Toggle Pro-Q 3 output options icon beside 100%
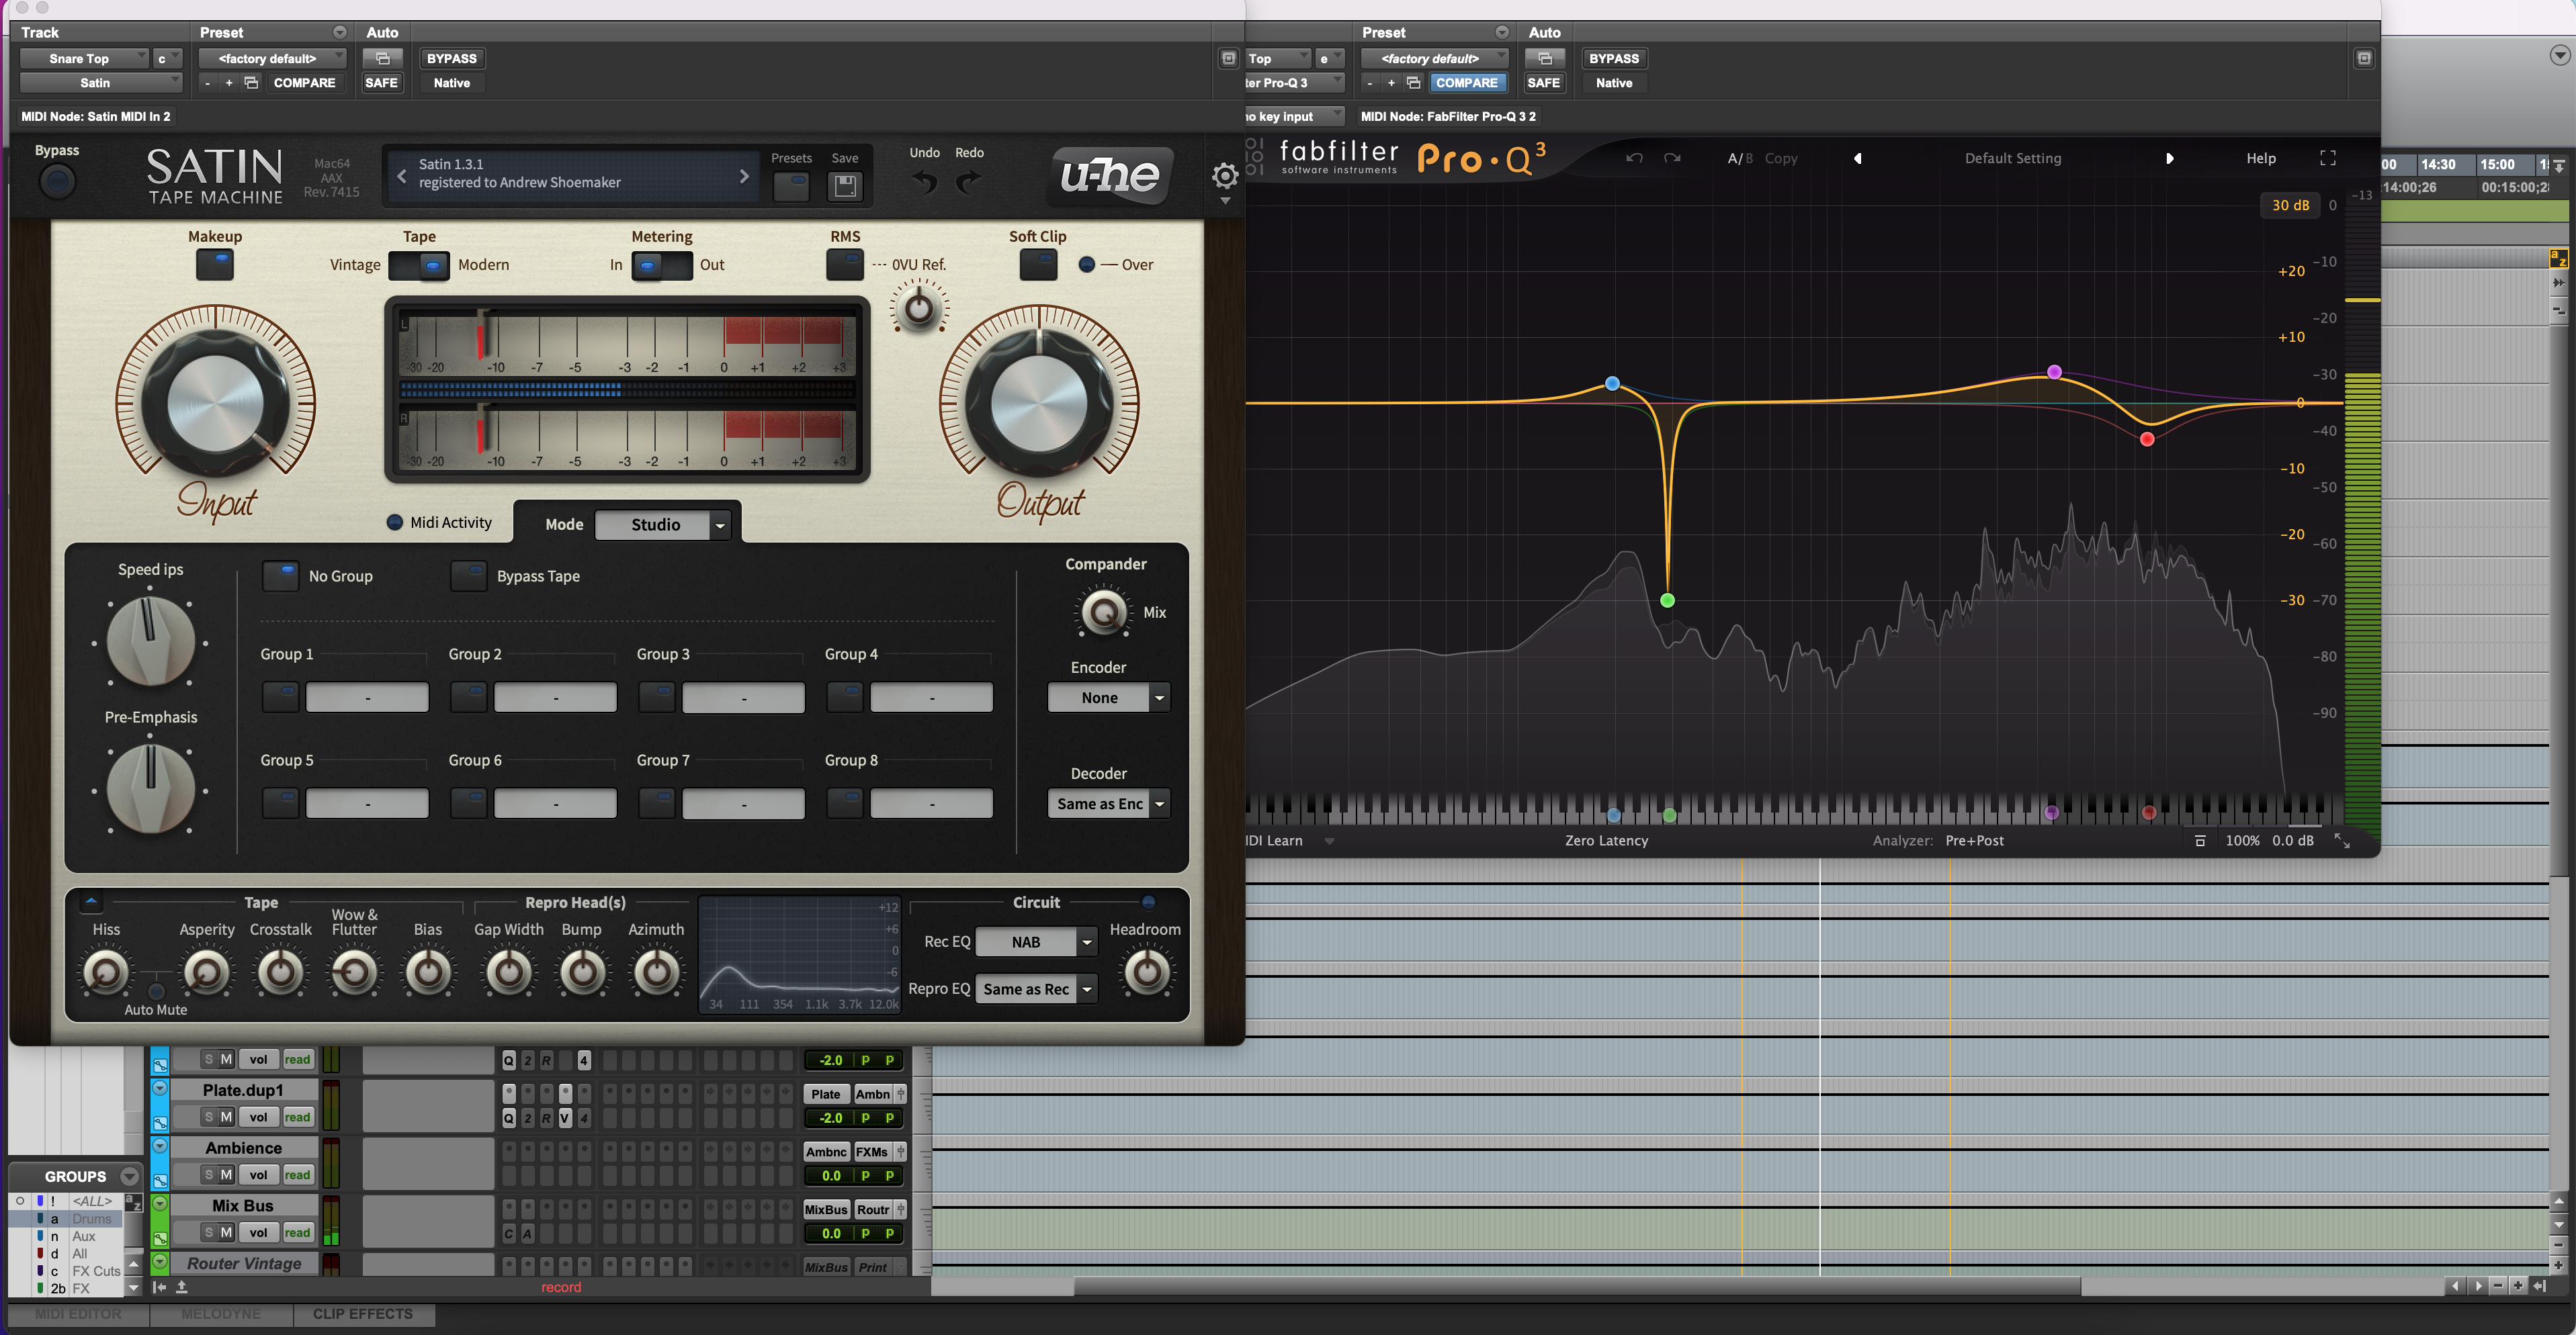 click(2200, 840)
